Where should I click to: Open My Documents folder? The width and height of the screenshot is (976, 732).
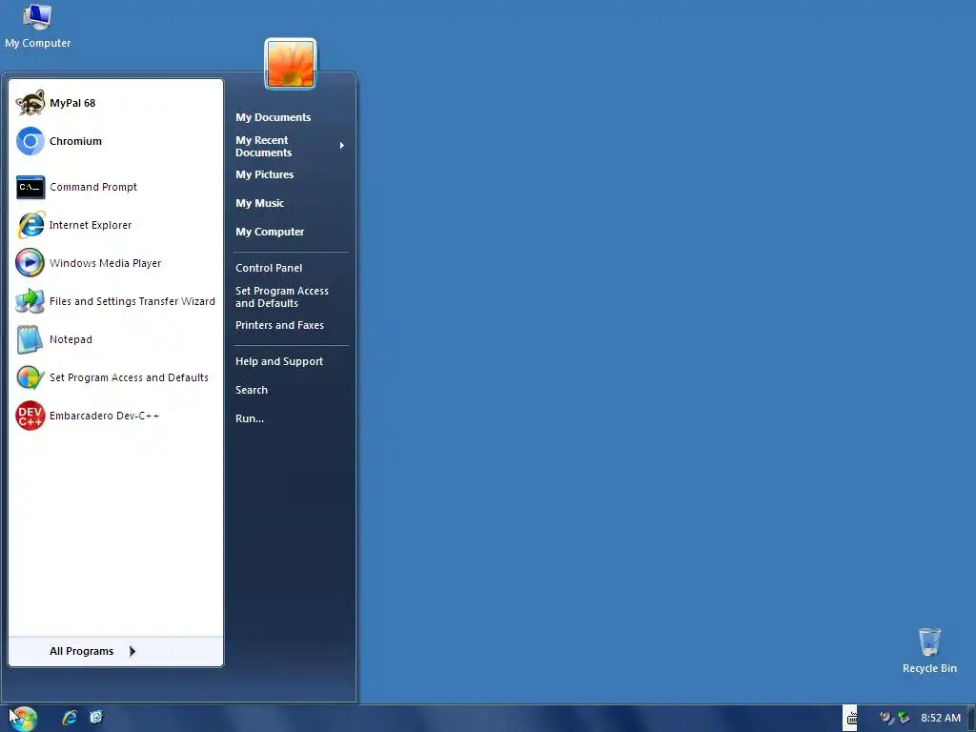290,117
